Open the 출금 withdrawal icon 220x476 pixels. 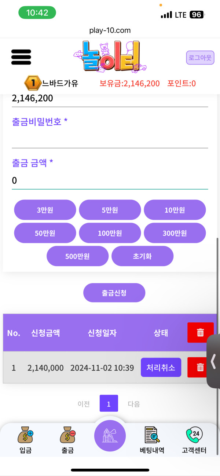click(67, 440)
